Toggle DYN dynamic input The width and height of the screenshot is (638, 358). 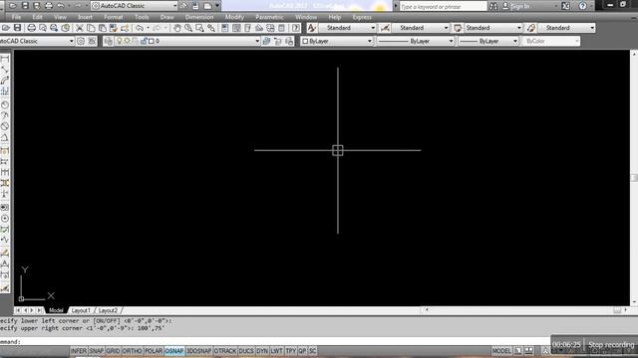coord(262,351)
